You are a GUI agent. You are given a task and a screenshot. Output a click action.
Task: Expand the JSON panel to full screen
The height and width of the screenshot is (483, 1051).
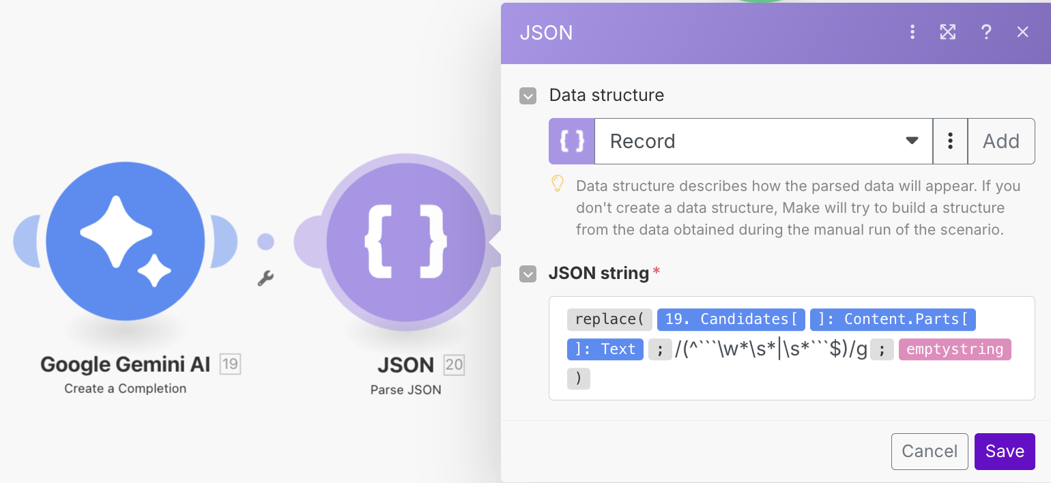[948, 32]
